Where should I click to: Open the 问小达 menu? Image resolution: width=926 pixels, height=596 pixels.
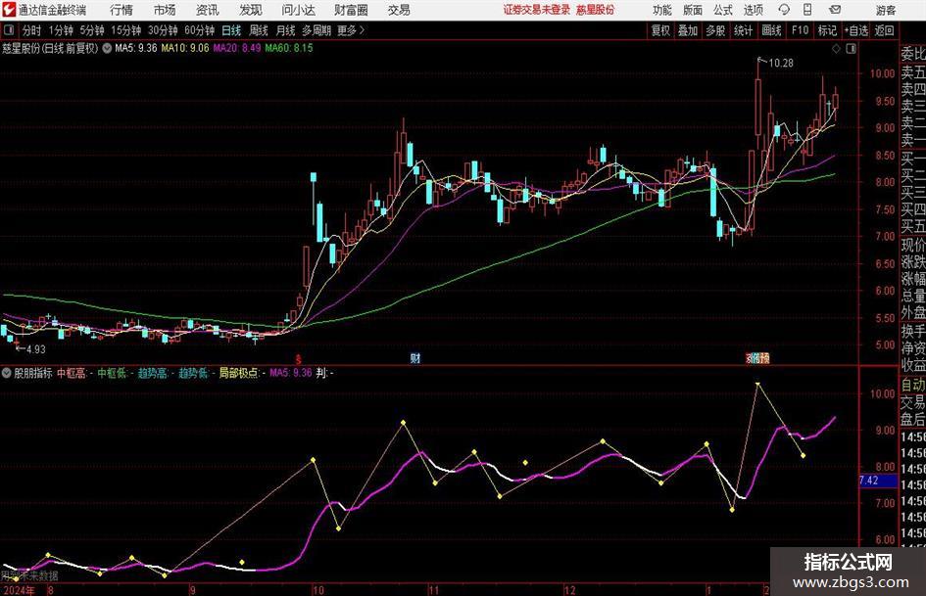click(x=298, y=10)
